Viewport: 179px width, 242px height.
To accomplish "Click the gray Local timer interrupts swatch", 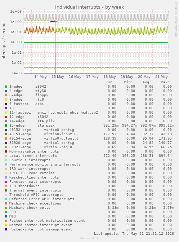I will click(6, 156).
